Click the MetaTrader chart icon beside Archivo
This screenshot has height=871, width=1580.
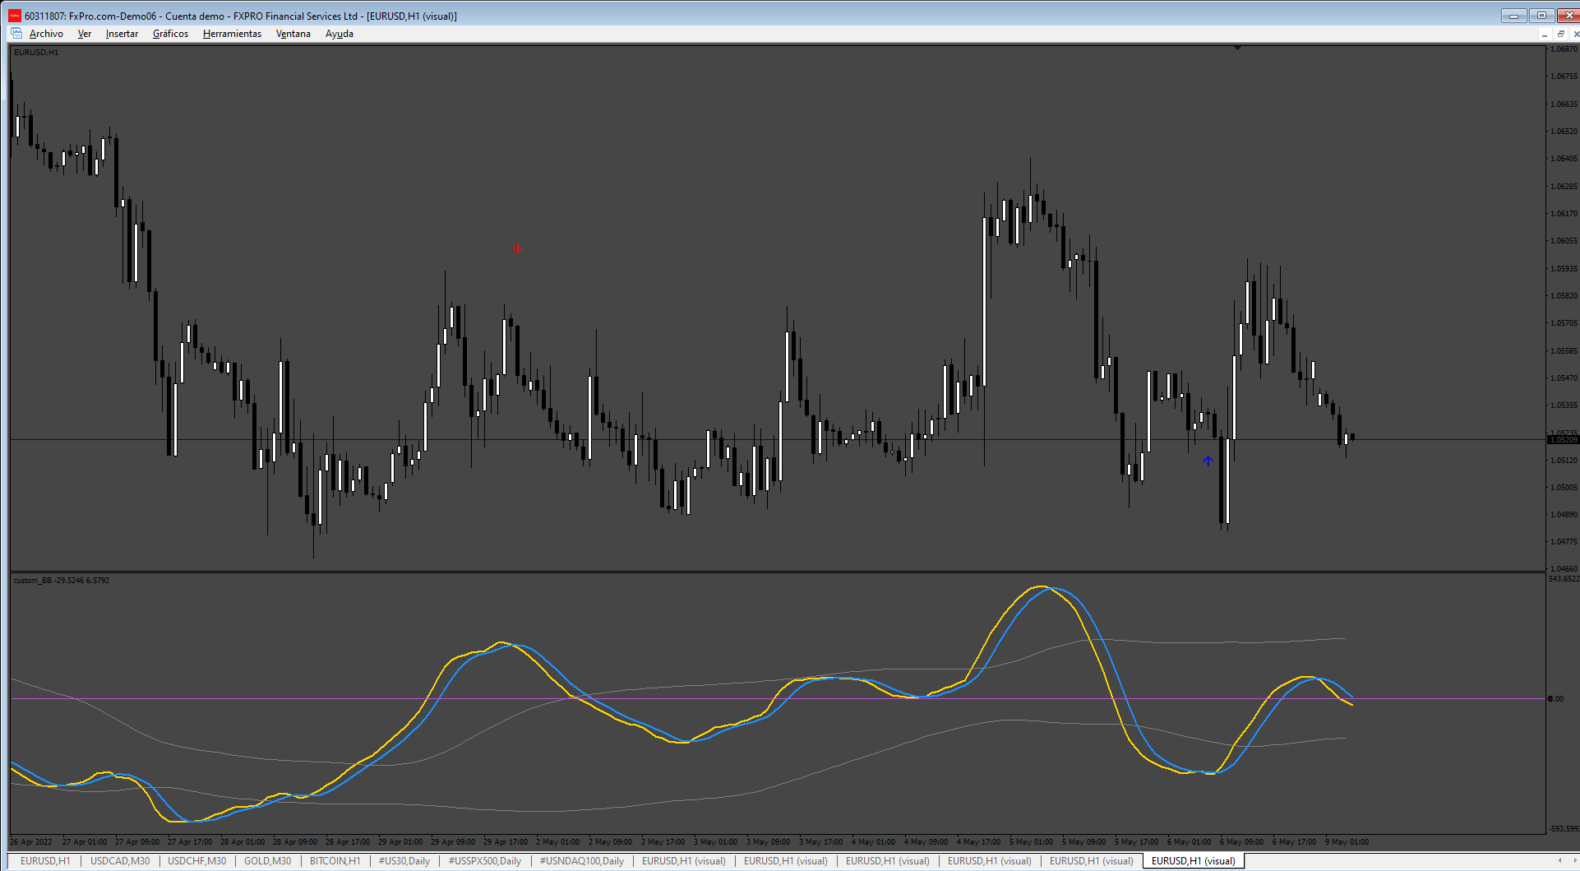(16, 34)
